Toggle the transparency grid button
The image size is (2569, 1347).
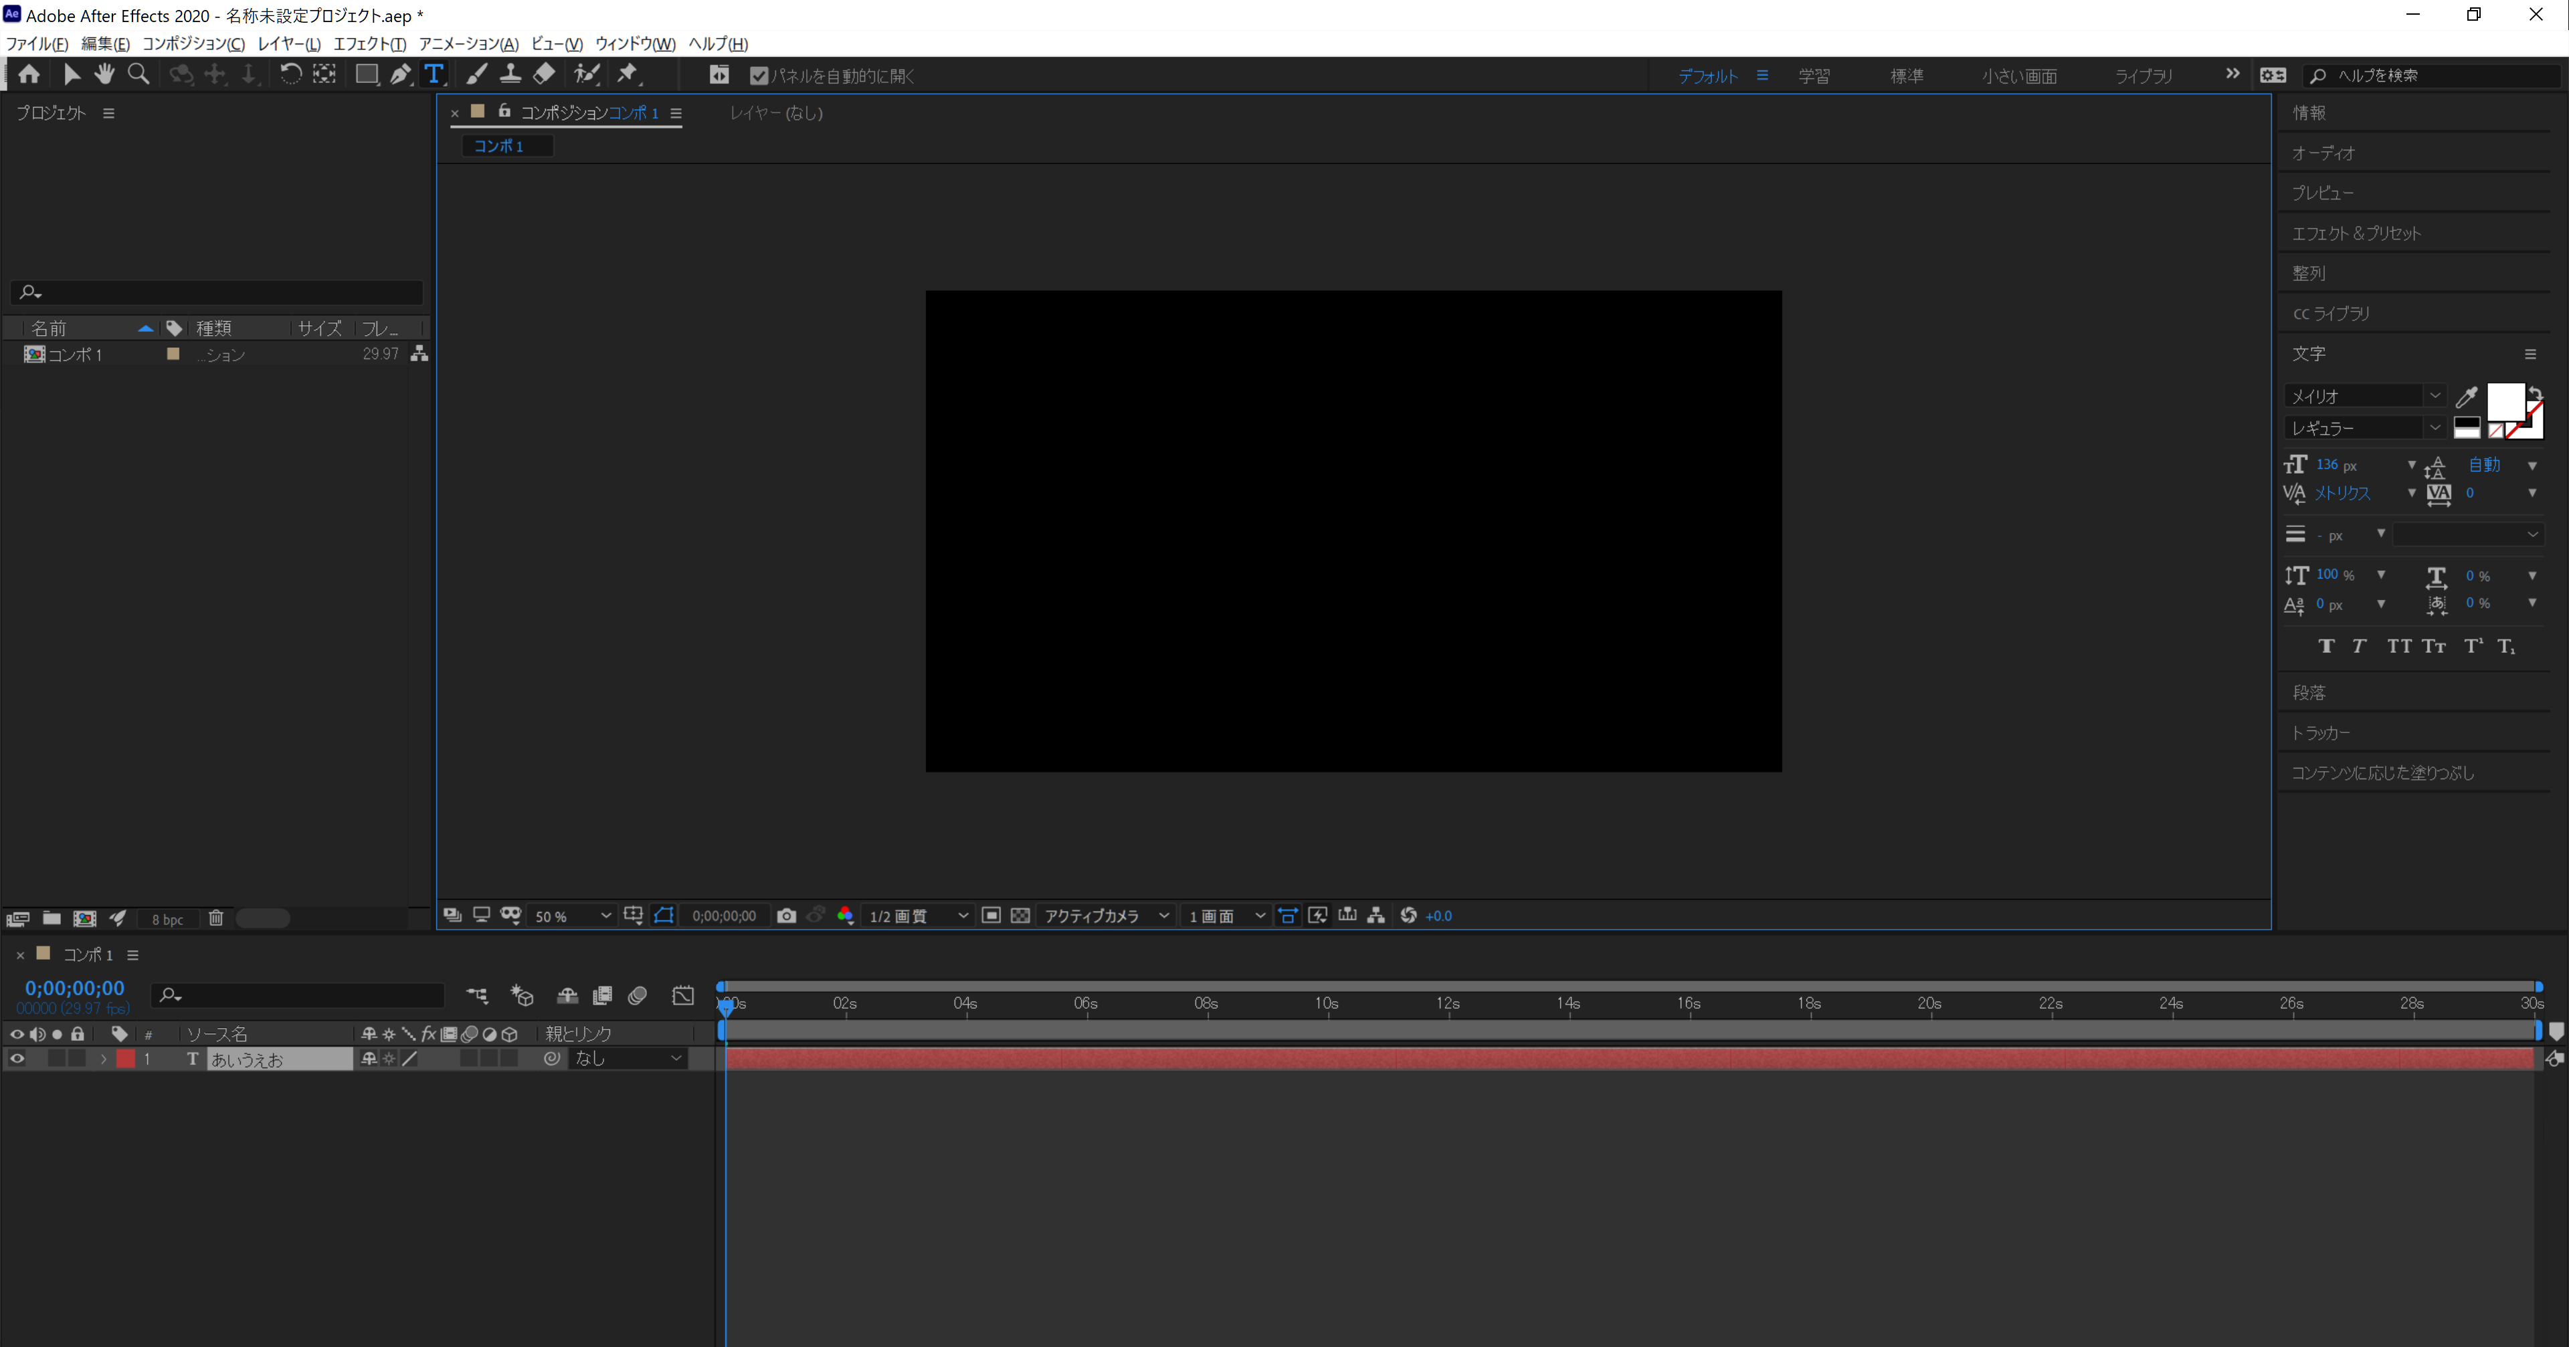tap(1020, 916)
